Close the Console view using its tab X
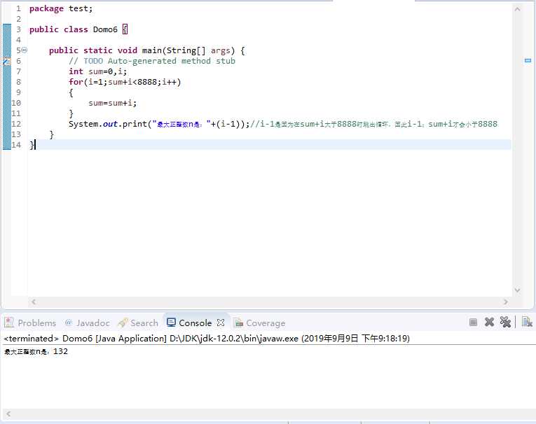 coord(221,323)
